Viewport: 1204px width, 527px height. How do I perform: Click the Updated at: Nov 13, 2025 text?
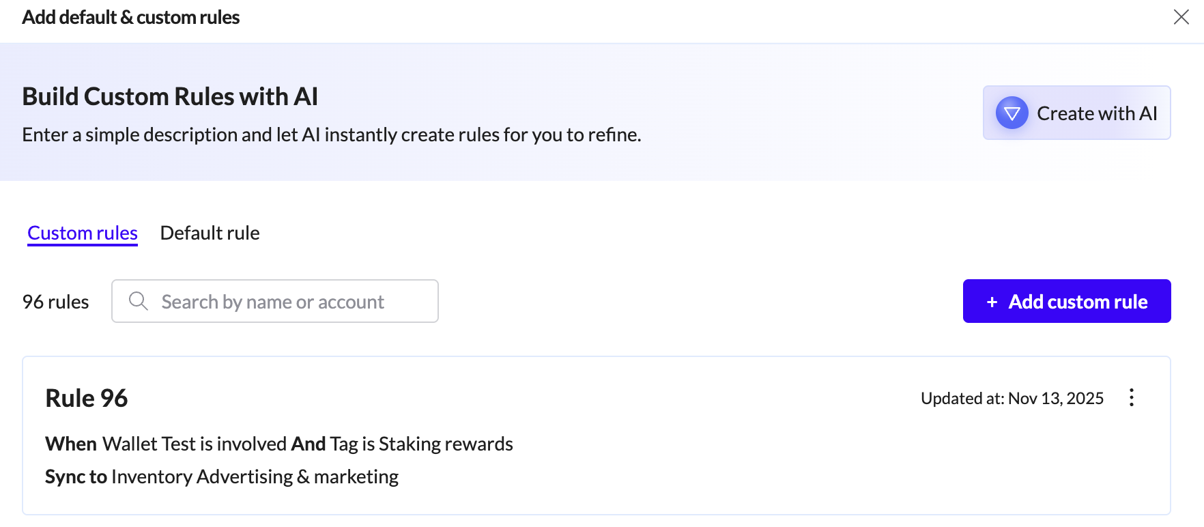point(1012,398)
